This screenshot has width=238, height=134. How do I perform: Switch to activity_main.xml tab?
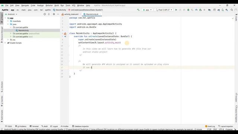pos(71,14)
